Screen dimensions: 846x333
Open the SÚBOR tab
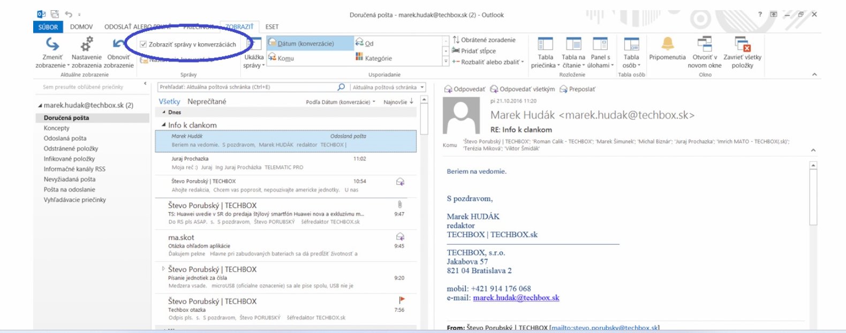coord(48,27)
